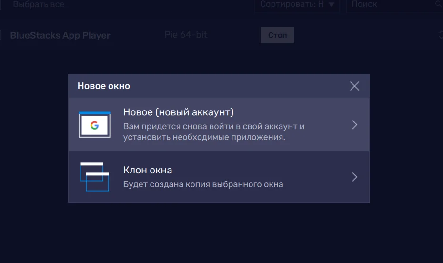443x263 pixels.
Task: Tick the BlueStacks App Player instance checkbox
Action: tap(1, 35)
